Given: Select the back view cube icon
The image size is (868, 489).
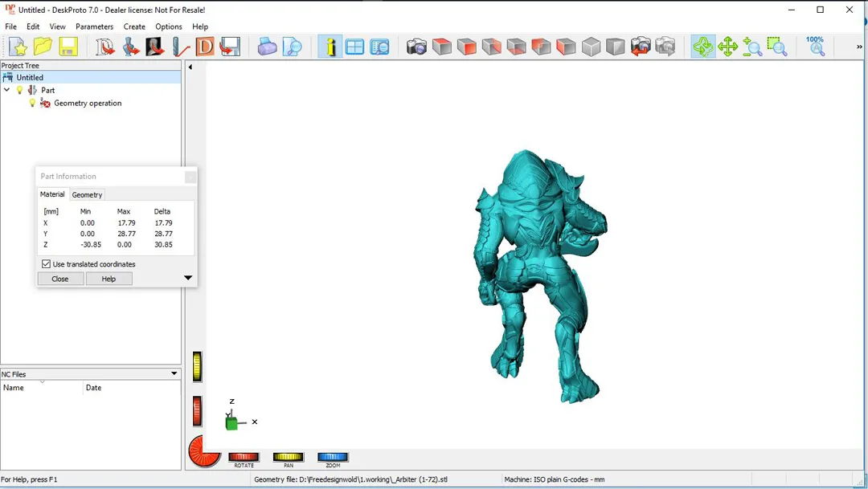Looking at the screenshot, I should click(x=492, y=47).
